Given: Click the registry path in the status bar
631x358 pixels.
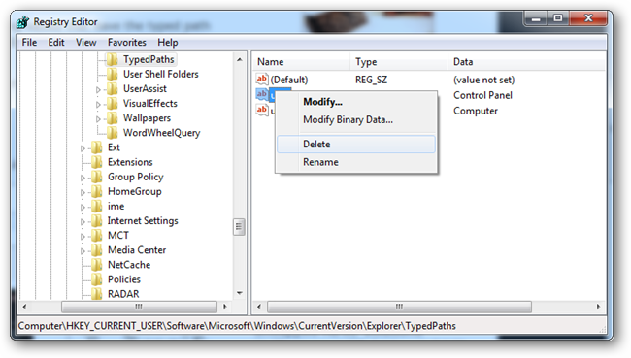Looking at the screenshot, I should 237,326.
